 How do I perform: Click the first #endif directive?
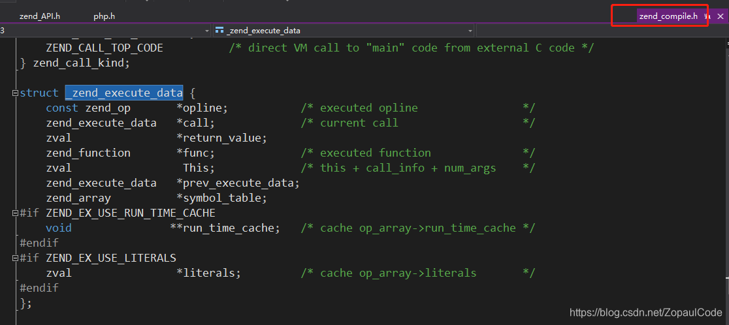coord(39,243)
